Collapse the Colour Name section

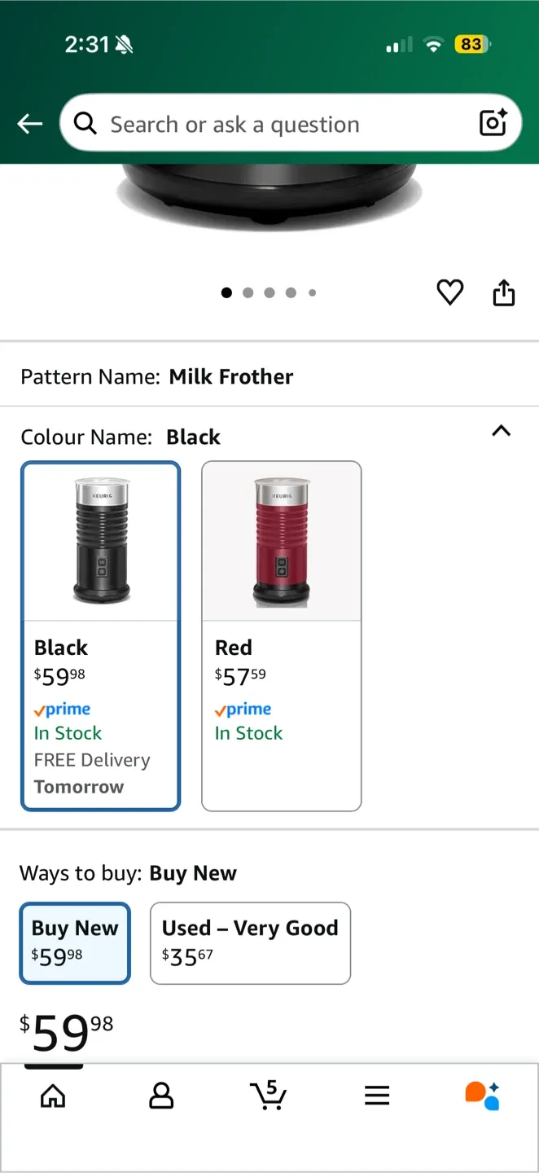tap(502, 431)
